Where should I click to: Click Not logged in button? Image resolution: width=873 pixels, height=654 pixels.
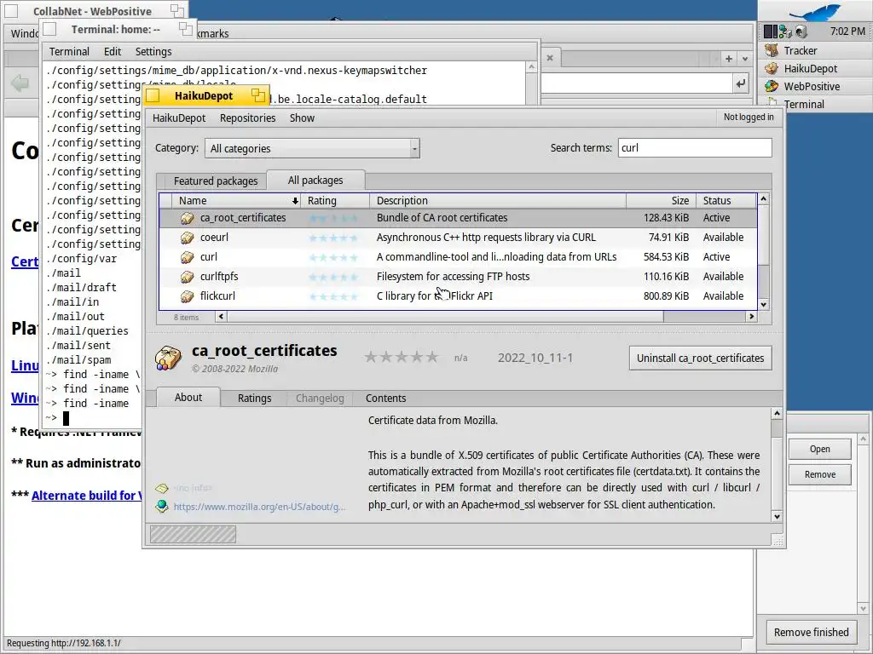pyautogui.click(x=749, y=117)
